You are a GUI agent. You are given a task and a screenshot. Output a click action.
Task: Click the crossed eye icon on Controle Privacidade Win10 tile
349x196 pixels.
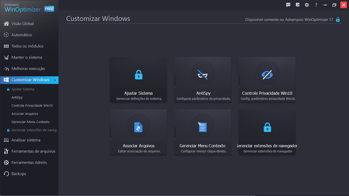pos(267,75)
